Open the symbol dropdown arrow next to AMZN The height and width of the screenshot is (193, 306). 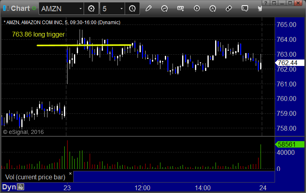pyautogui.click(x=80, y=8)
